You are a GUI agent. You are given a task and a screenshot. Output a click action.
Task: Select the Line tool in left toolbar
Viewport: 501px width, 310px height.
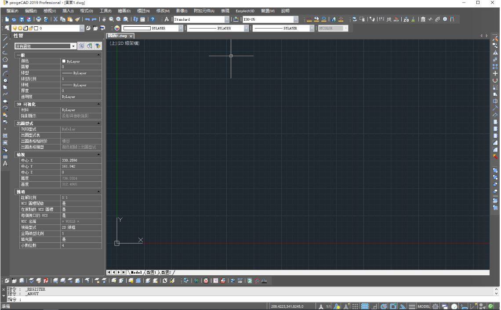coord(5,38)
